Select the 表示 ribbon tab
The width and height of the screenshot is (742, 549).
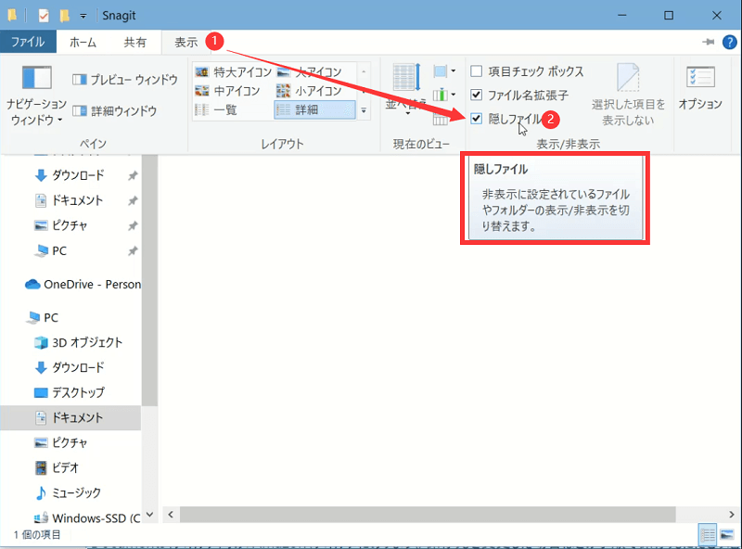tap(186, 42)
